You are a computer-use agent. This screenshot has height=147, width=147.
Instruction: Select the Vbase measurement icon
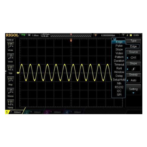11,91
